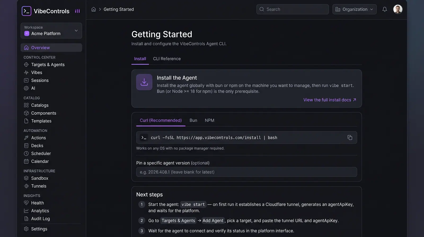Select the NPM install tab
Screen dimensions: 424x237
pyautogui.click(x=210, y=120)
